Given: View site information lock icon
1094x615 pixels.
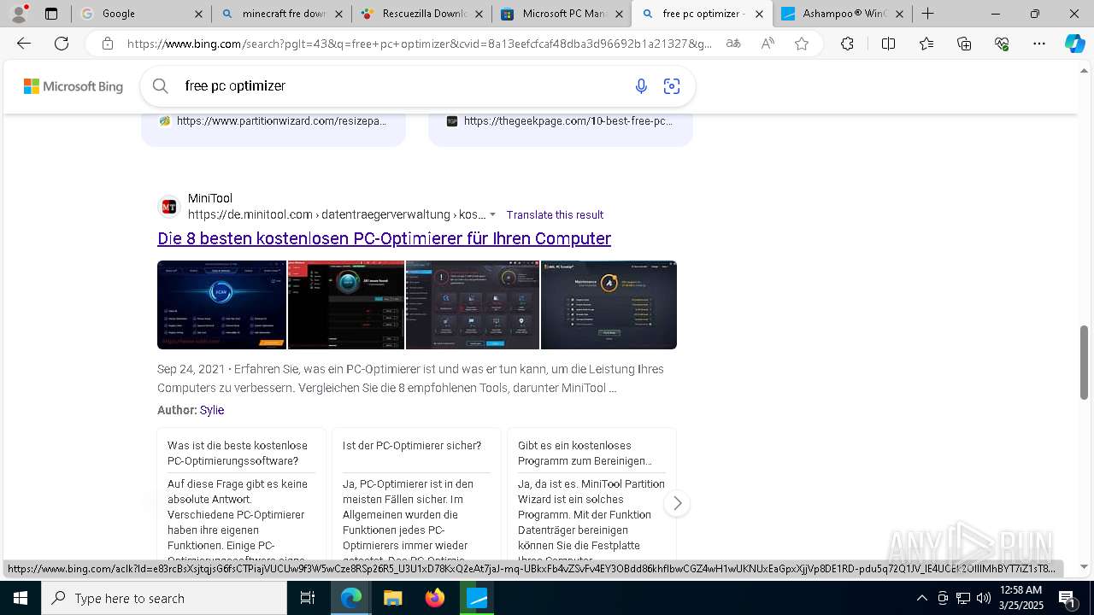Looking at the screenshot, I should click(107, 44).
